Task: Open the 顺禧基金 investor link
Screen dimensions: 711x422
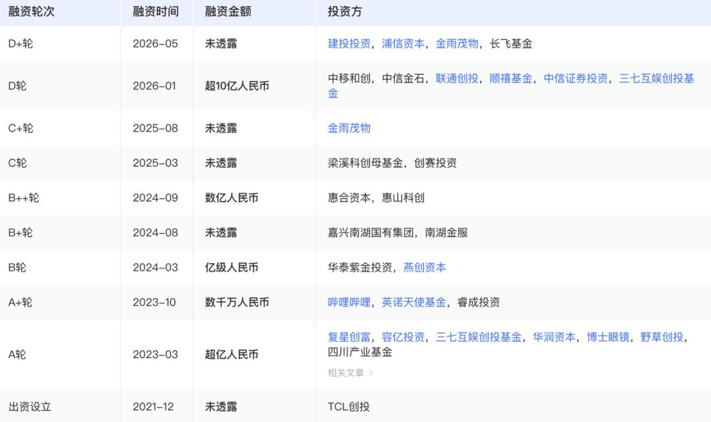Action: click(x=511, y=78)
